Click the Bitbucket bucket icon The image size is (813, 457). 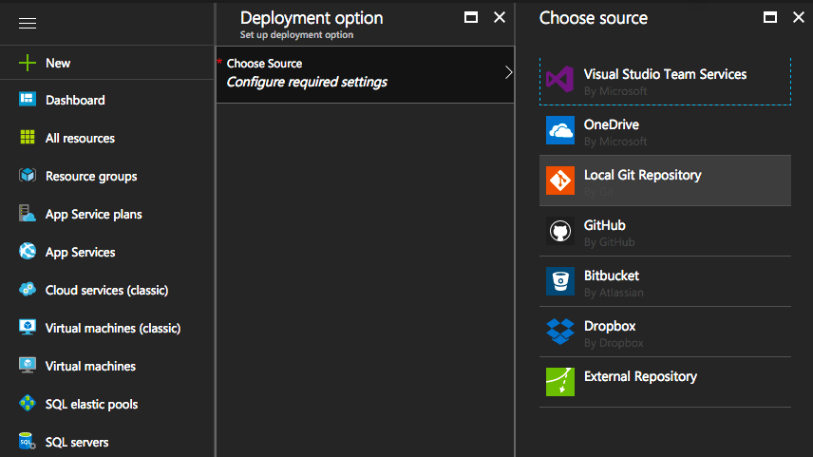tap(560, 281)
